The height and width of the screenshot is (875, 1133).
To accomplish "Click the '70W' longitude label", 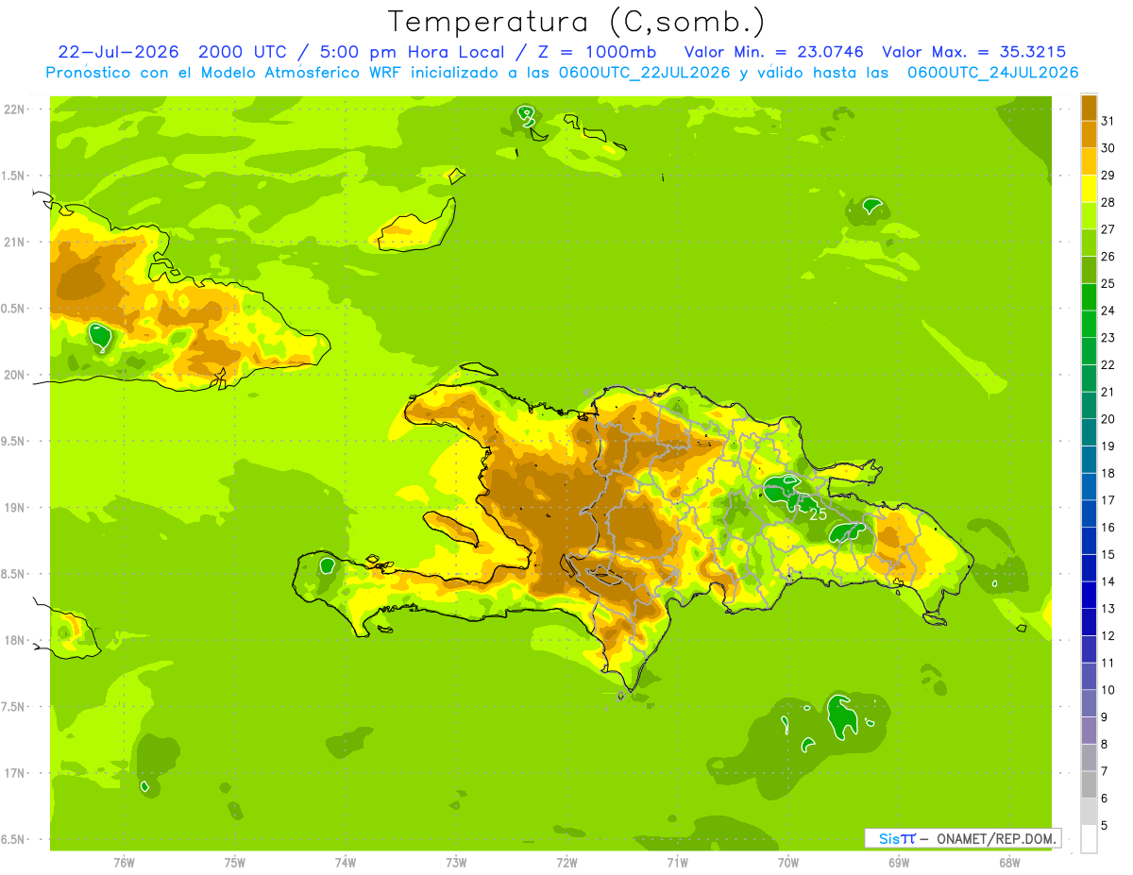I will 788,863.
